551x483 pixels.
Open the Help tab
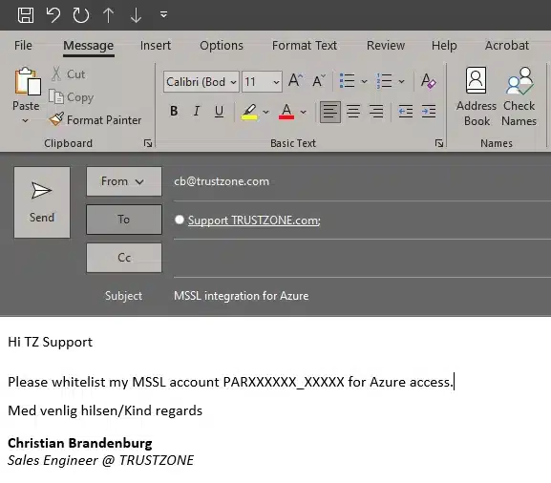(x=444, y=45)
